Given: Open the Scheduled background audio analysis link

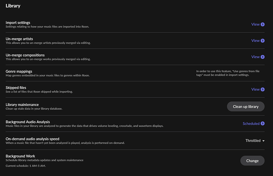Looking at the screenshot, I should [251, 124].
